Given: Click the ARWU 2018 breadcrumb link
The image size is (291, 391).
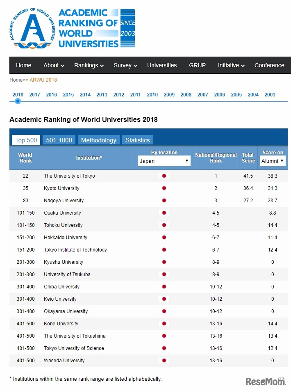Looking at the screenshot, I should point(43,80).
